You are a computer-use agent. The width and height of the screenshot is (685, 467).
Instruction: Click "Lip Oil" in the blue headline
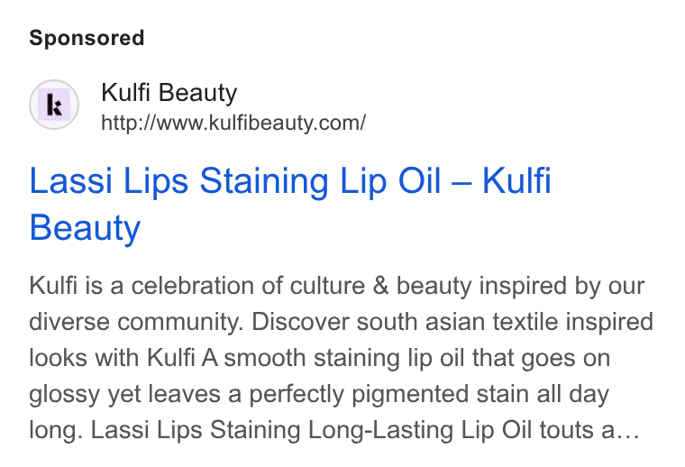tap(390, 180)
